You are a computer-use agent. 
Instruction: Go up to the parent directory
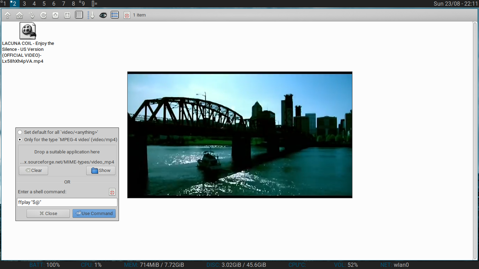[x=7, y=15]
